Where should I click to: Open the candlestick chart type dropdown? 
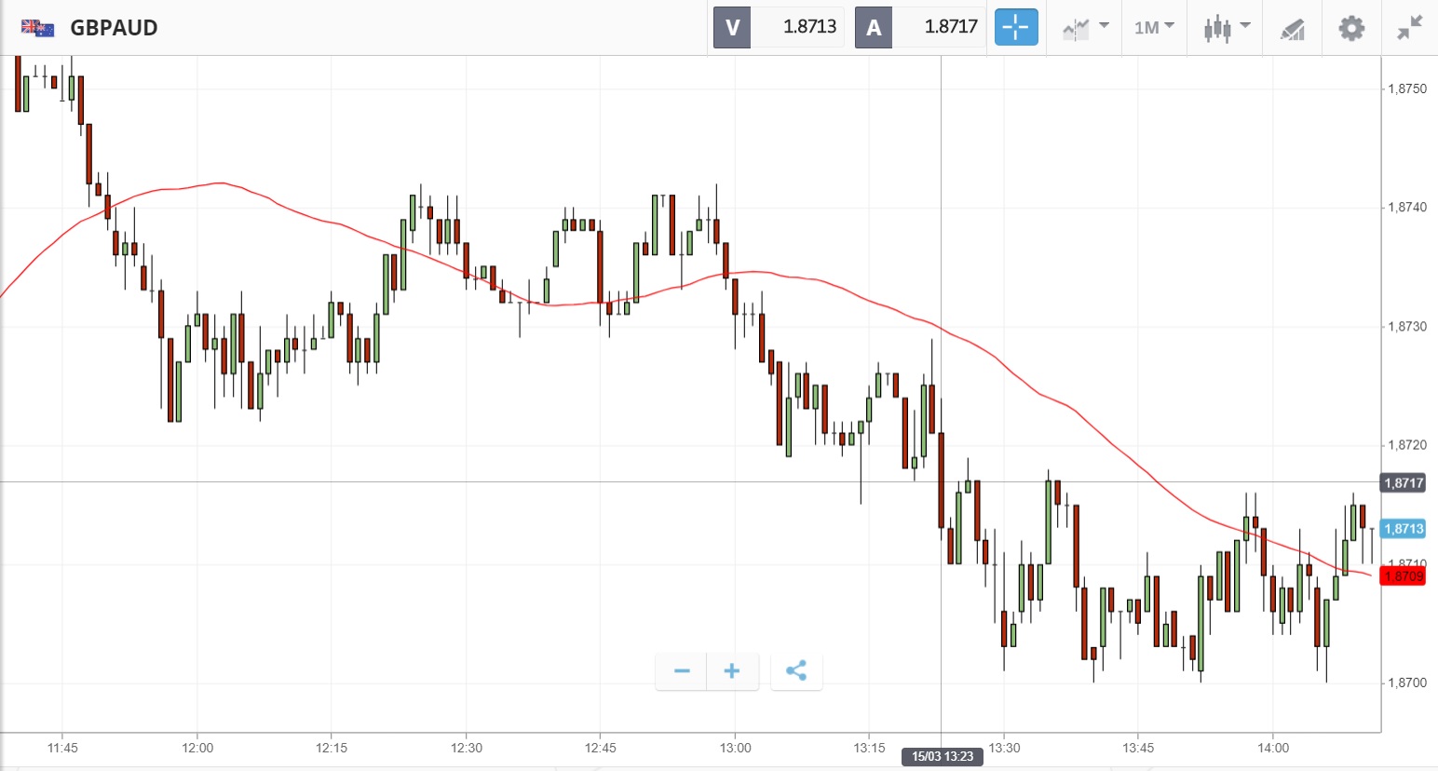(1226, 27)
